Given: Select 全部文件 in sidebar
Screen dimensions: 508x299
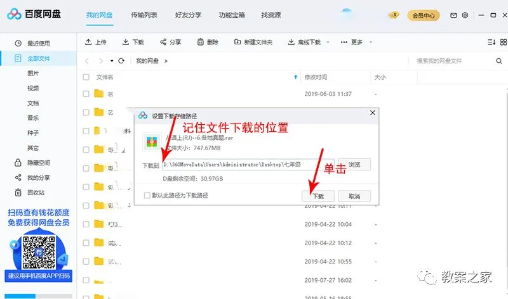Looking at the screenshot, I should (38, 58).
